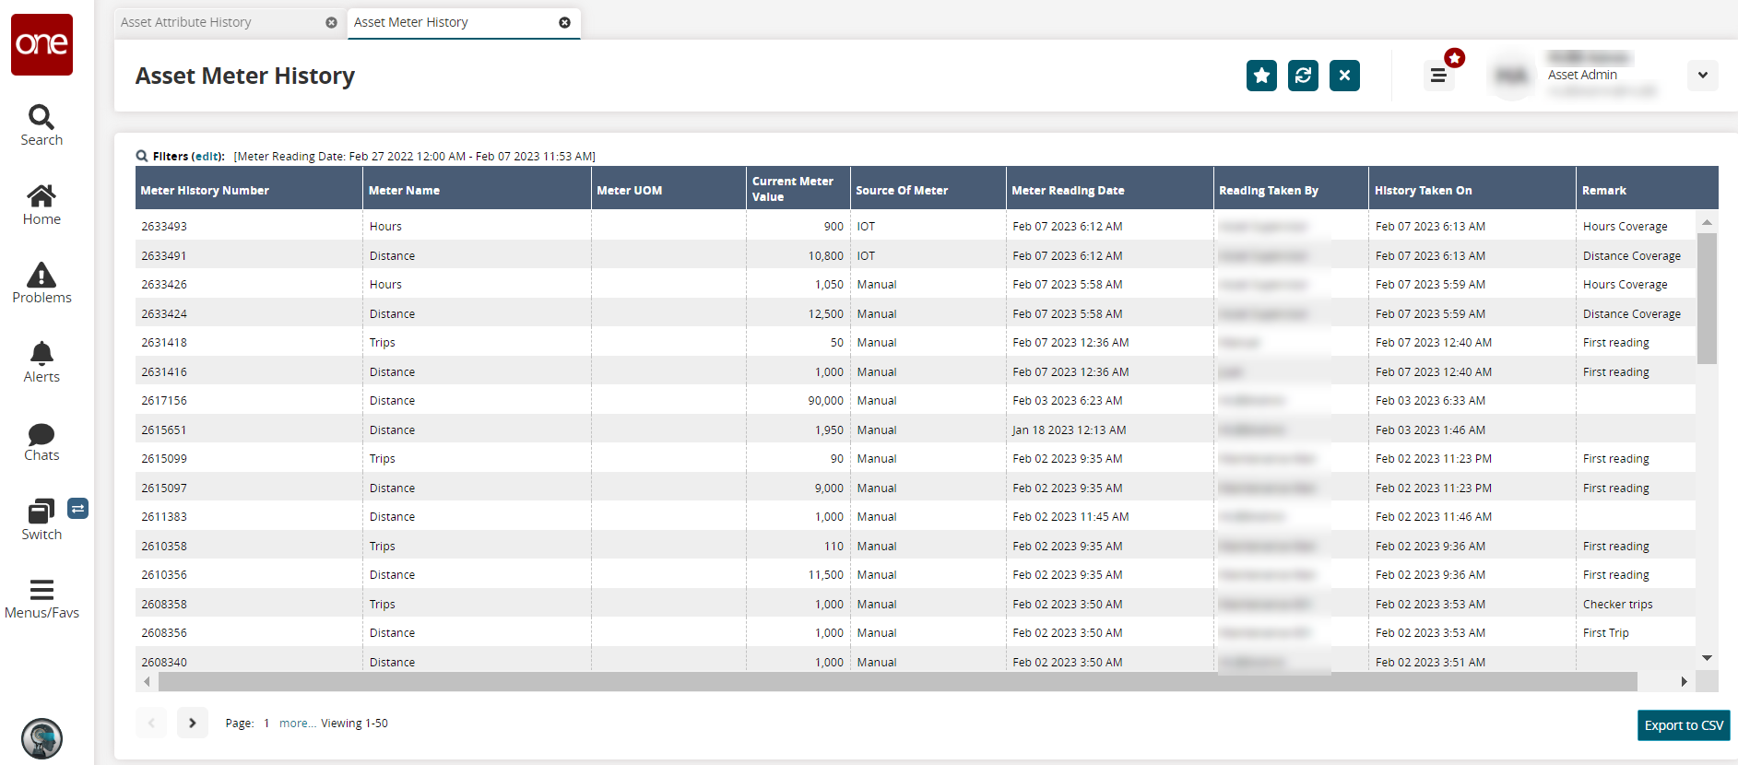Refresh the Asset Meter History report
1738x765 pixels.
point(1303,76)
